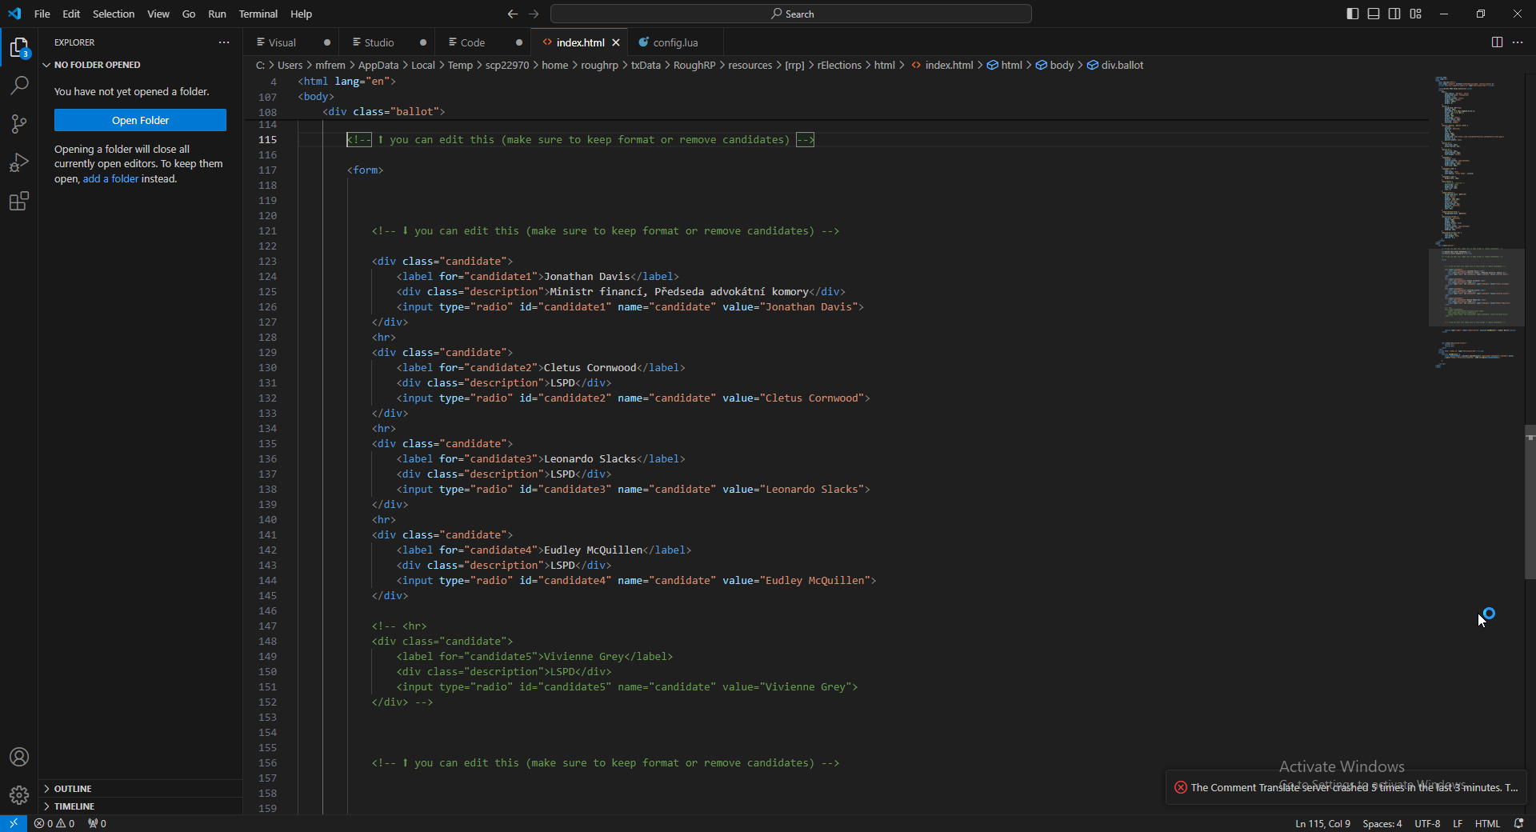Expand the OUTLINE section
The height and width of the screenshot is (832, 1536).
click(73, 789)
